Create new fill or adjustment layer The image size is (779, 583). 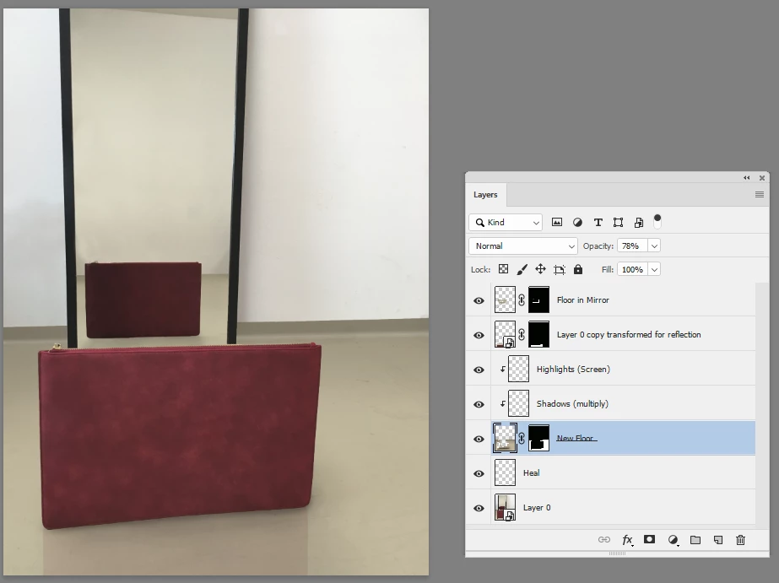(x=673, y=540)
